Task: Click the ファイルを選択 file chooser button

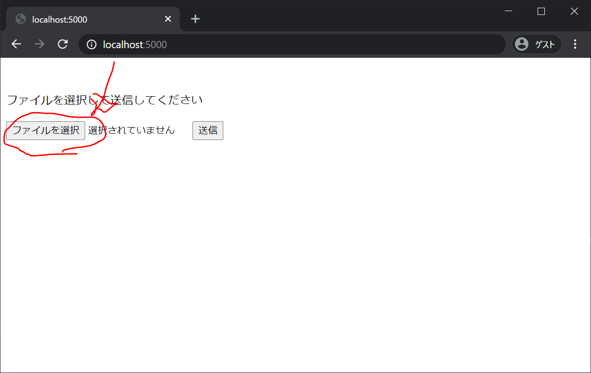Action: point(46,130)
